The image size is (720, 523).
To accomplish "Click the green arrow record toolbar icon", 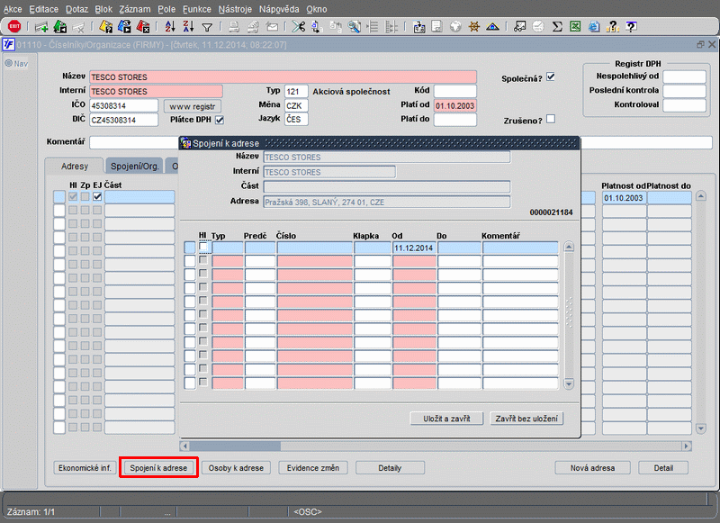I will coord(60,27).
